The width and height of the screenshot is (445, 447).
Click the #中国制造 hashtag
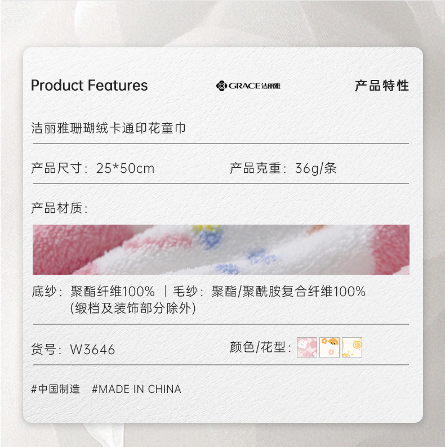coord(56,389)
